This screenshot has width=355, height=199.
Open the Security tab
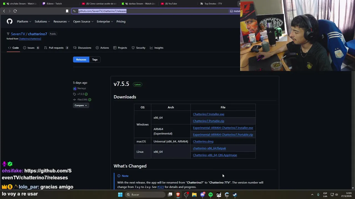point(138,48)
